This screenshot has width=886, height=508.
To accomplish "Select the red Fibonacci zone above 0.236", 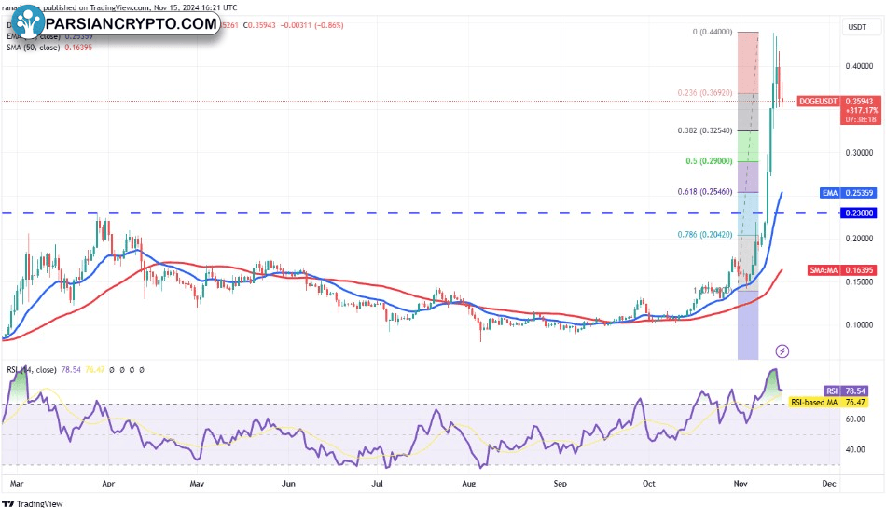I will click(x=748, y=62).
